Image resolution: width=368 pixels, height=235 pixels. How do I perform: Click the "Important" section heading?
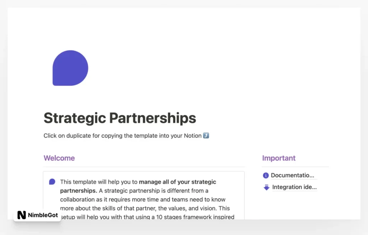279,158
